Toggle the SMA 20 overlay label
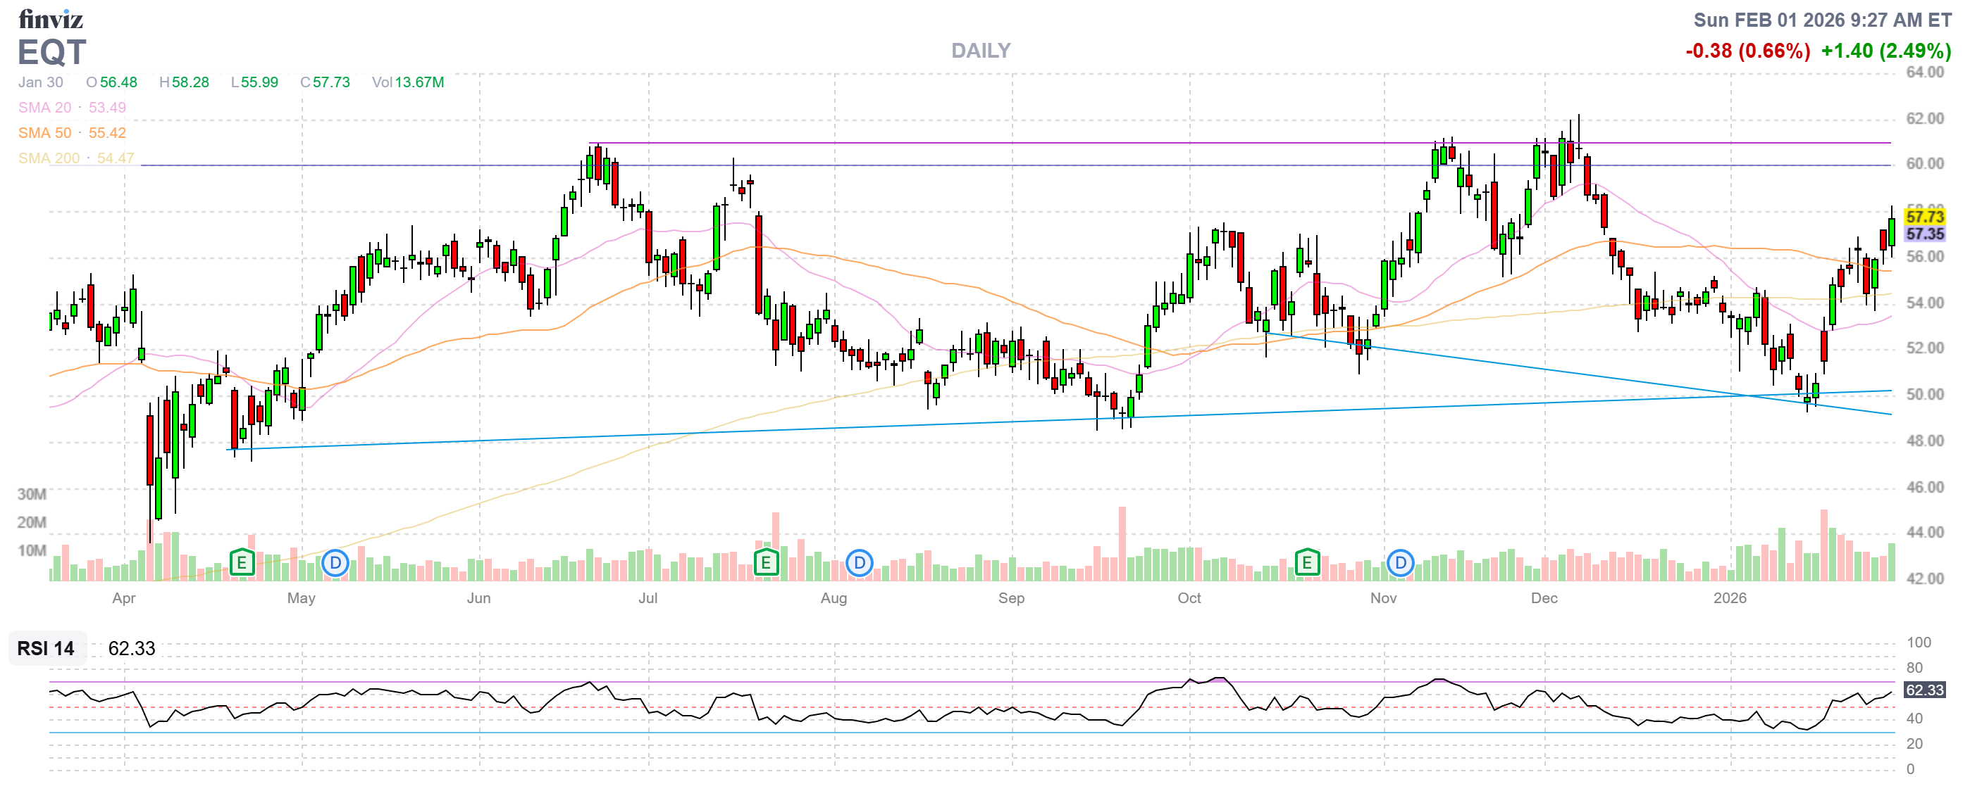Image resolution: width=1970 pixels, height=791 pixels. tap(44, 108)
